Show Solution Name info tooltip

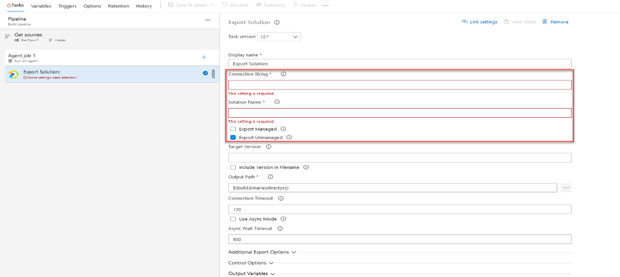pos(276,102)
